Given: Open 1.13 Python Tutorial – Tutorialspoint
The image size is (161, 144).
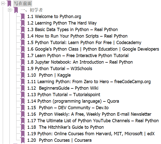Looking at the screenshot, I should (x=64, y=95).
